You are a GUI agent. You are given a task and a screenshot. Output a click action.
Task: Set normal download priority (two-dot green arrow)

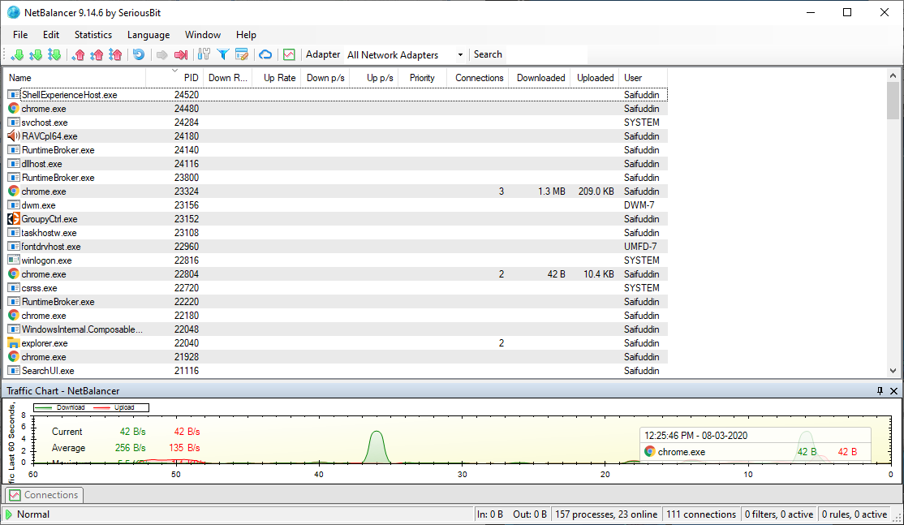click(x=36, y=54)
